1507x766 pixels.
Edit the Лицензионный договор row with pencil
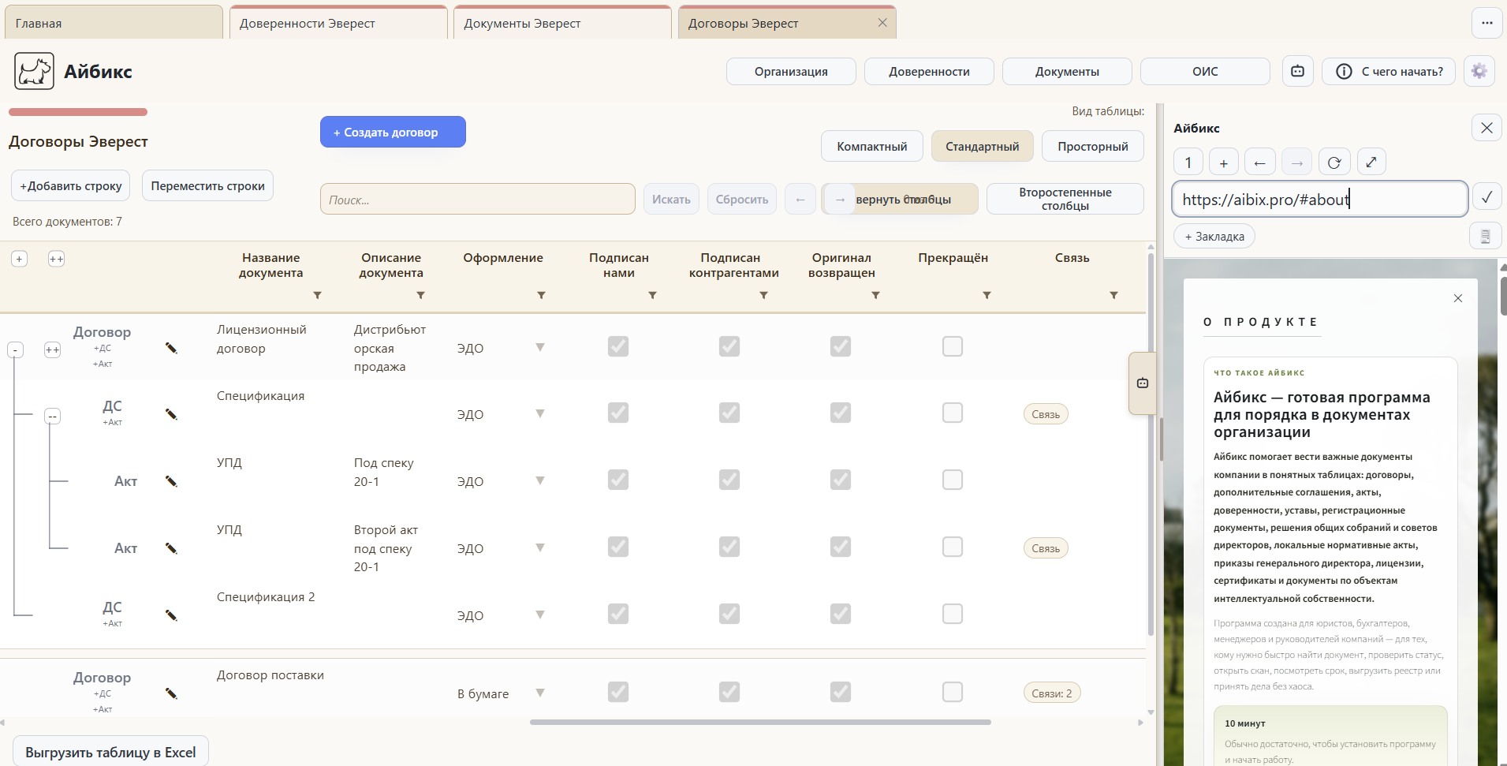click(x=171, y=348)
